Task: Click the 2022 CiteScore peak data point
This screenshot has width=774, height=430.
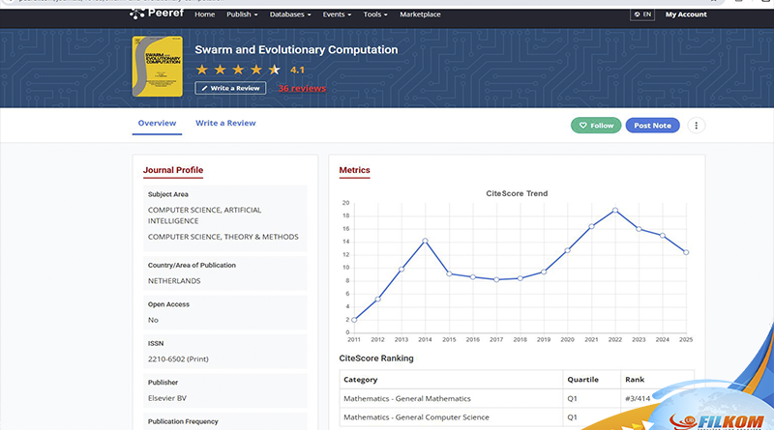Action: pyautogui.click(x=615, y=210)
